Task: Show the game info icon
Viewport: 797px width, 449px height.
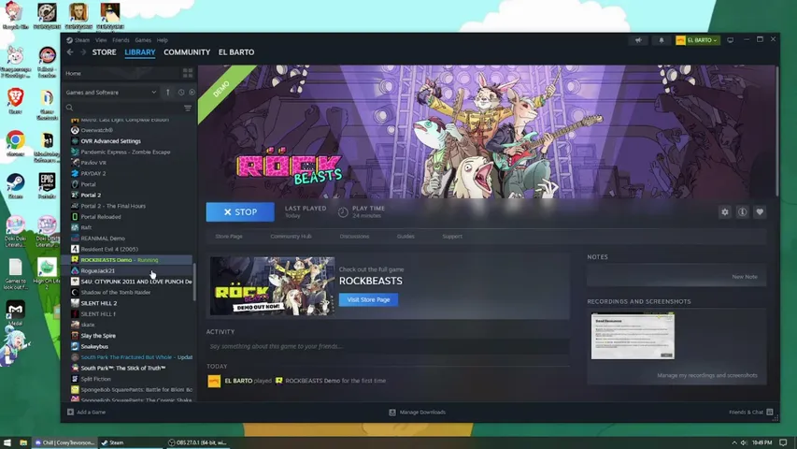Action: (742, 212)
